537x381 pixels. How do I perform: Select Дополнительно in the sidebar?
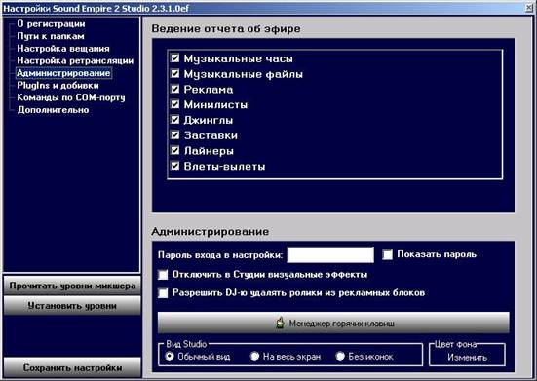pos(53,110)
